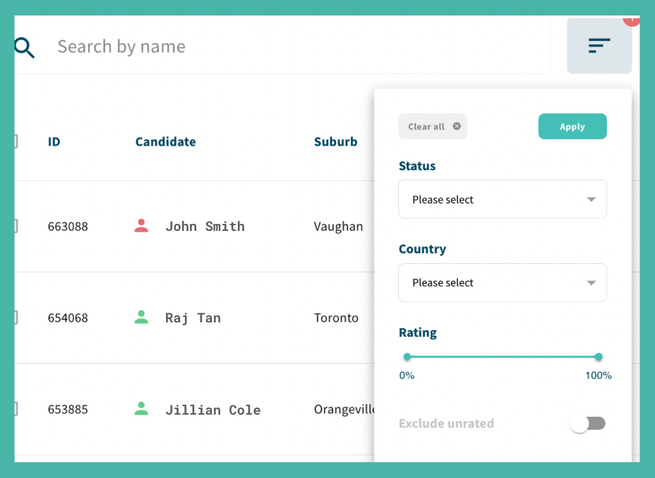Open the filter menu icon button

click(x=599, y=46)
